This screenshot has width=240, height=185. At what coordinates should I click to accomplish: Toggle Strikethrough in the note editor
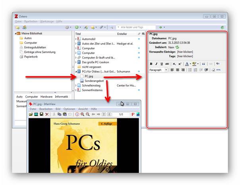coord(167,64)
